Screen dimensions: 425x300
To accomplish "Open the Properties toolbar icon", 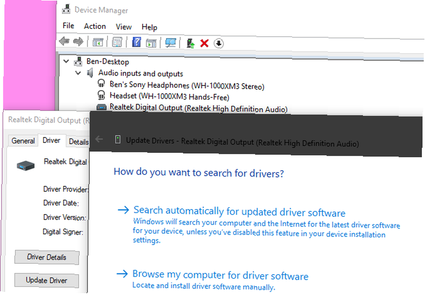I will click(x=117, y=42).
